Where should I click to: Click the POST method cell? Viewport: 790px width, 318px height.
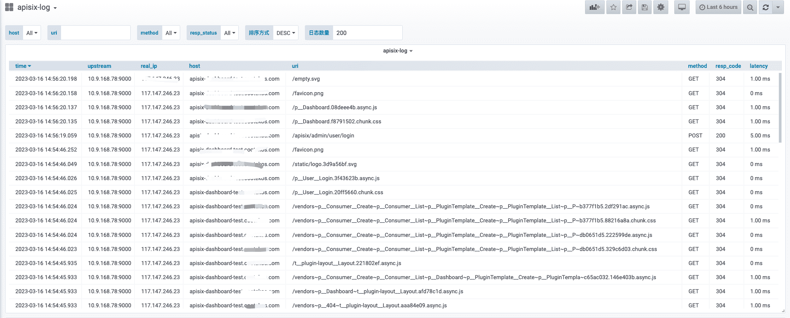point(695,136)
